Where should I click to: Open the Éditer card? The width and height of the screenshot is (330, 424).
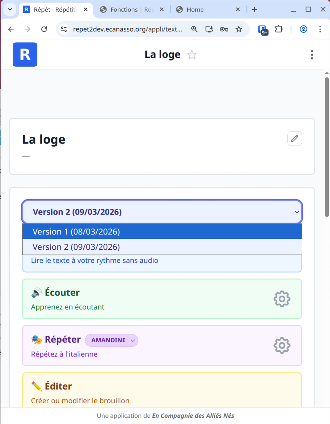162,391
